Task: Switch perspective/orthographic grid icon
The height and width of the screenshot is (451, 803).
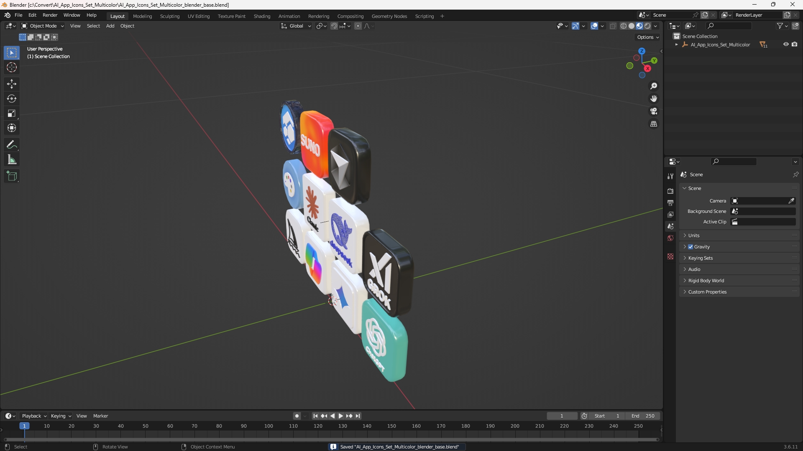Action: click(654, 124)
